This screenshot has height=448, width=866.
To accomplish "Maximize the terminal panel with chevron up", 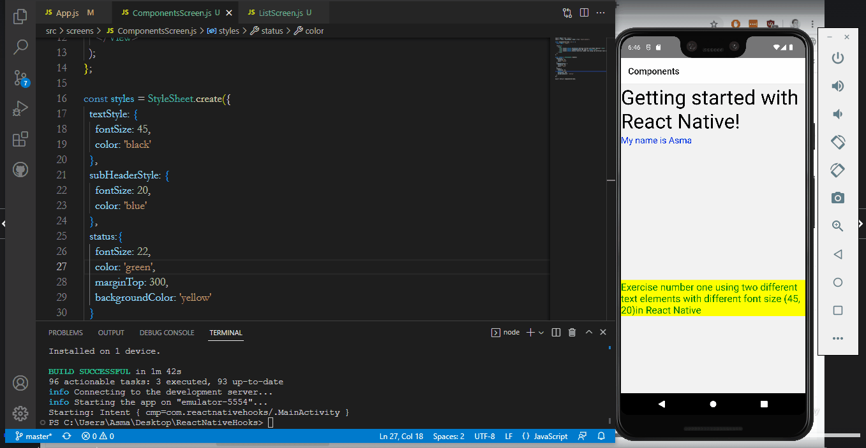I will pyautogui.click(x=589, y=332).
